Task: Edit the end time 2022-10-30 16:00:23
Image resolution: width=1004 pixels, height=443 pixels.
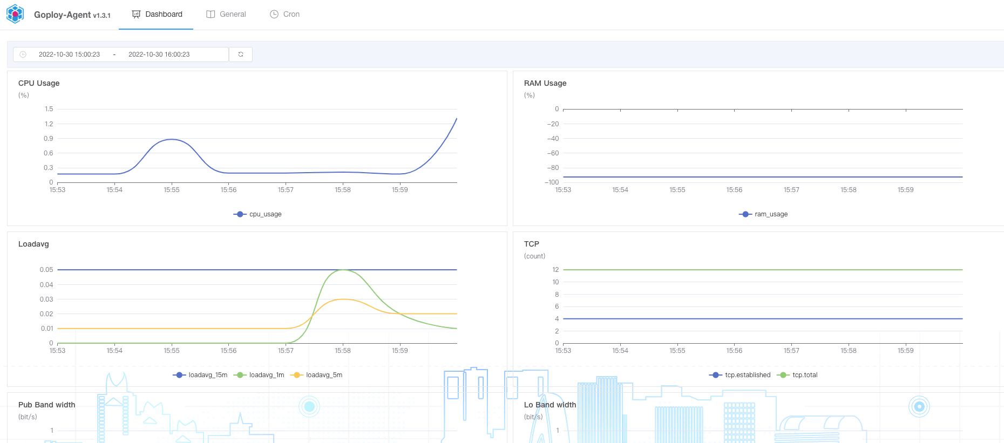Action: [159, 54]
